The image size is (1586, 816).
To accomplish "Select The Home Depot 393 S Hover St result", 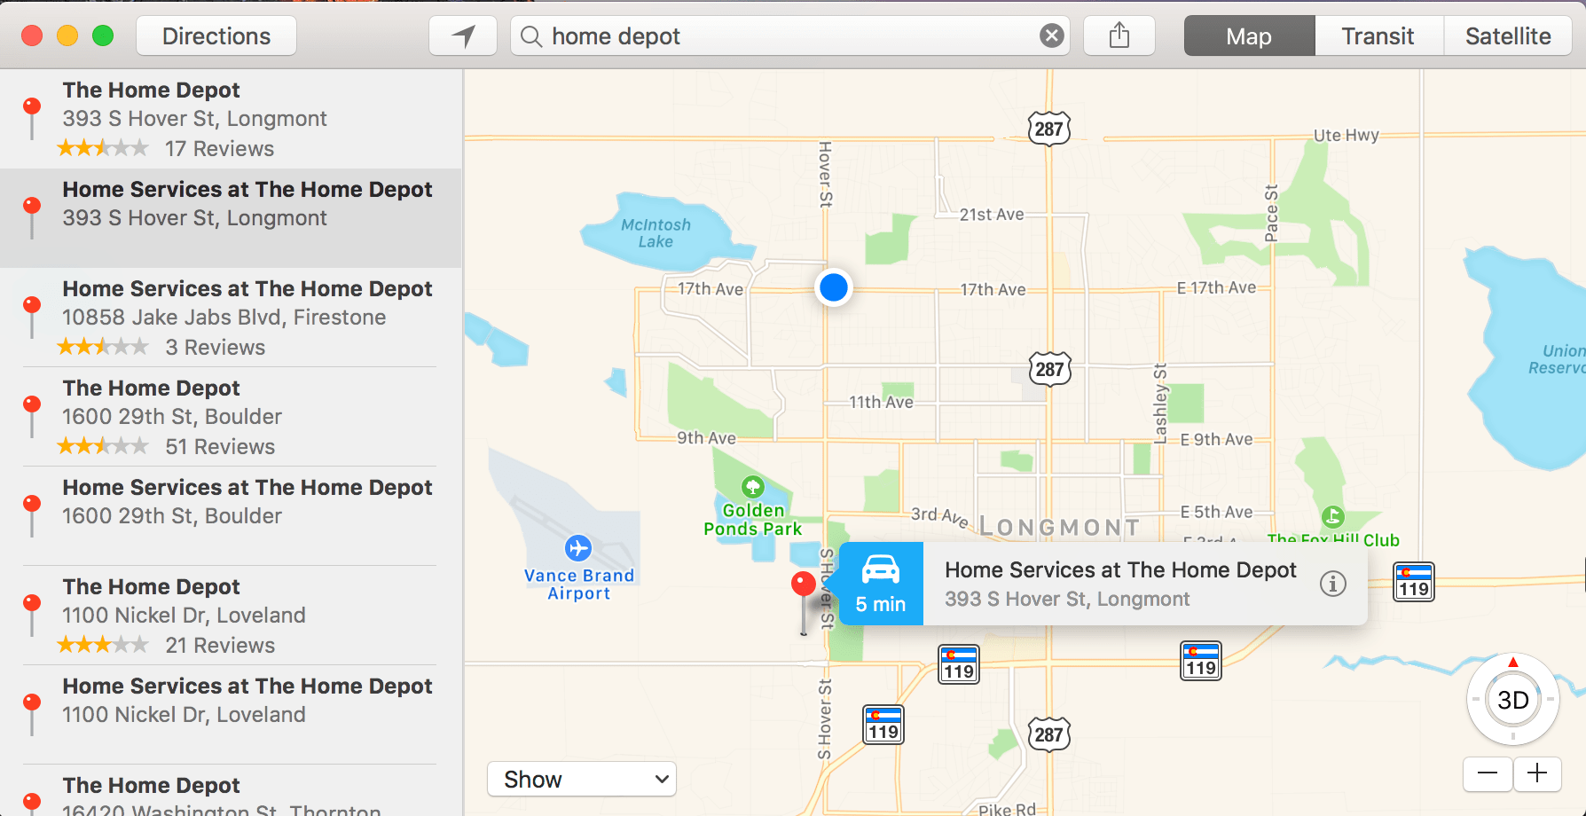I will tap(231, 119).
